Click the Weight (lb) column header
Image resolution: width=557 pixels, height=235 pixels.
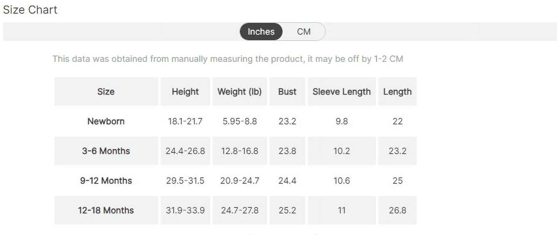tap(240, 92)
